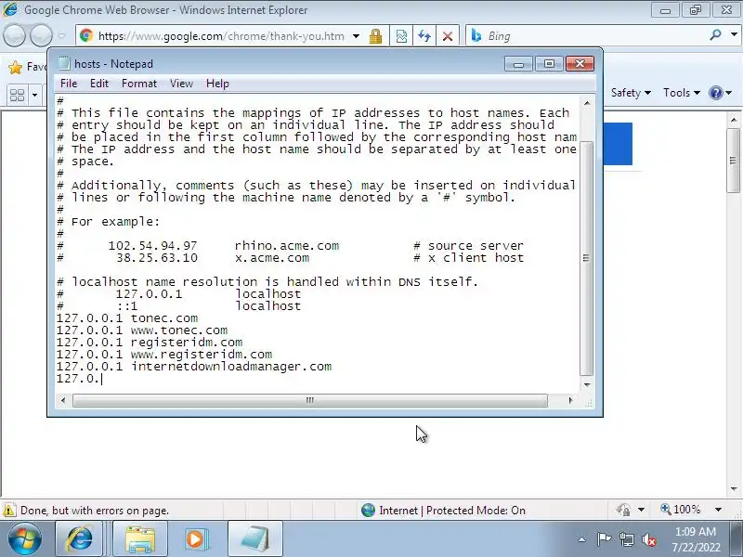Open the Safety menu in Internet Explorer
This screenshot has width=743, height=557.
point(631,93)
